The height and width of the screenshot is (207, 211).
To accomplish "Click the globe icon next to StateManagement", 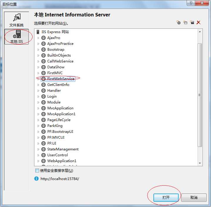I will [43, 149].
